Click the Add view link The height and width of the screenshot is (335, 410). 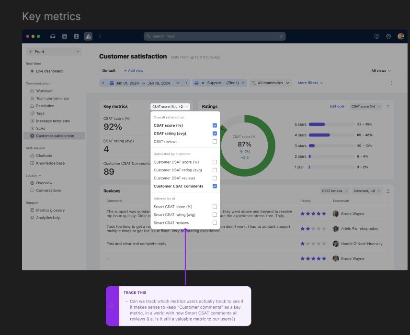(x=134, y=70)
